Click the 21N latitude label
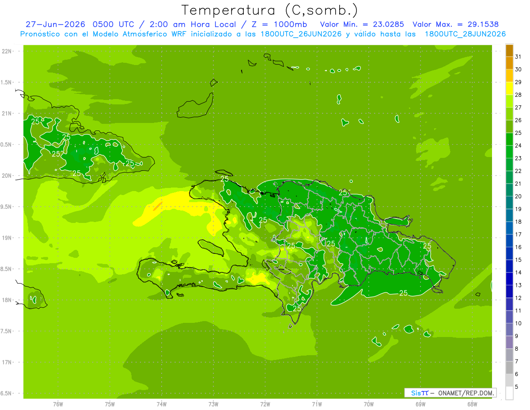Viewport: 530px width, 410px height. pyautogui.click(x=6, y=113)
